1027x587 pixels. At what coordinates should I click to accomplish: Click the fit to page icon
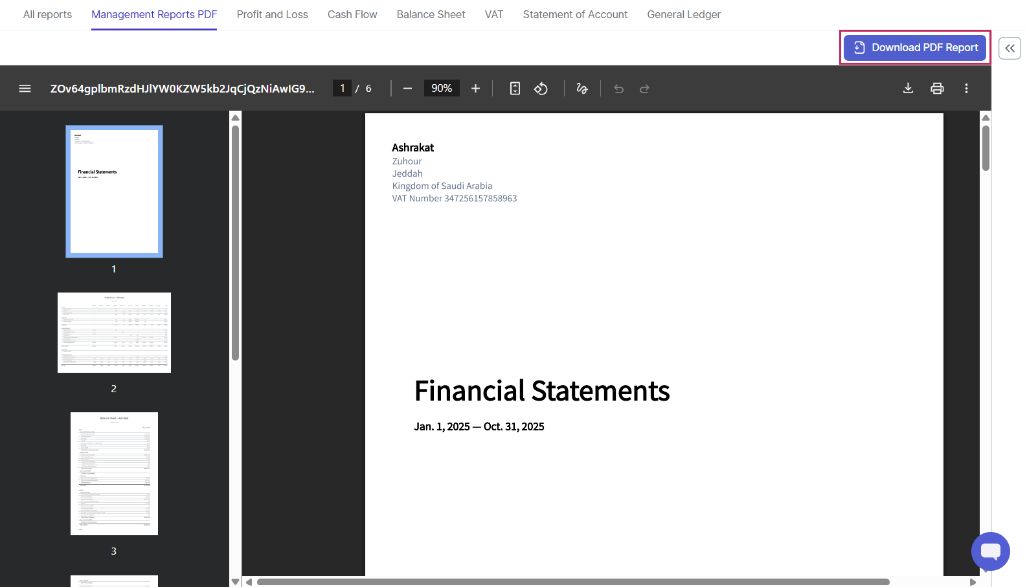click(515, 89)
